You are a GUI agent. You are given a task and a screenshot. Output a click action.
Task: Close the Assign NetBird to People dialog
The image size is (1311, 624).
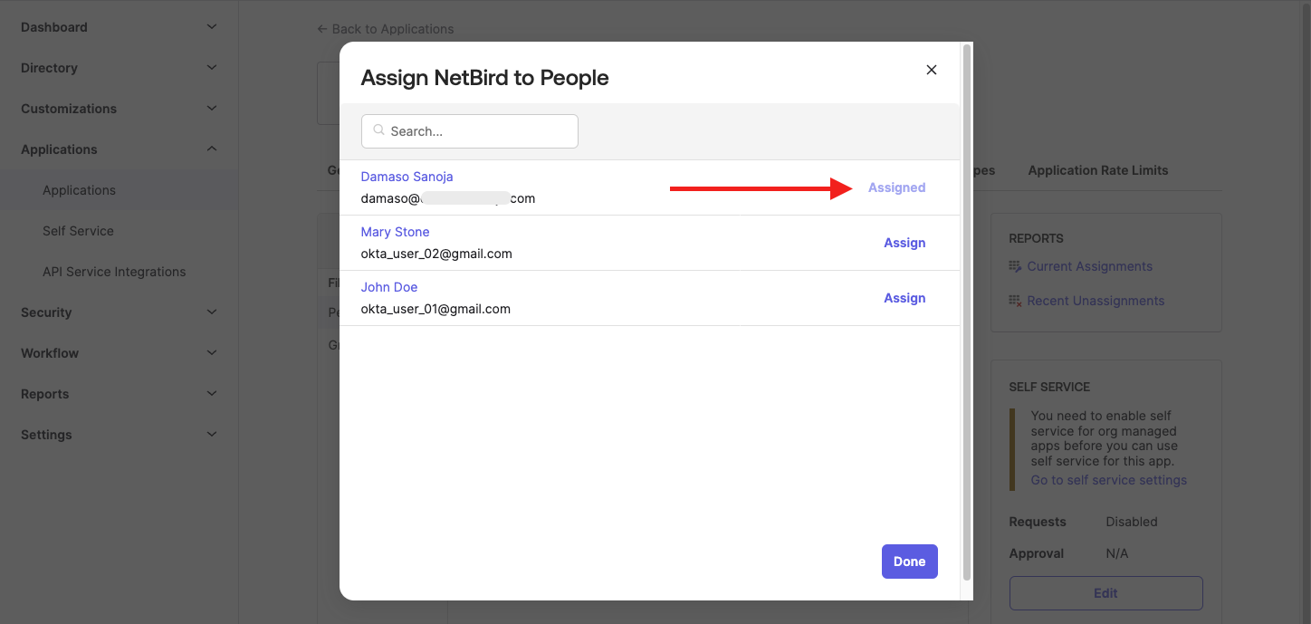tap(931, 69)
